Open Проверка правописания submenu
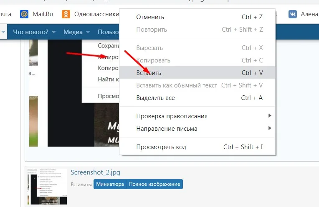 [197, 116]
